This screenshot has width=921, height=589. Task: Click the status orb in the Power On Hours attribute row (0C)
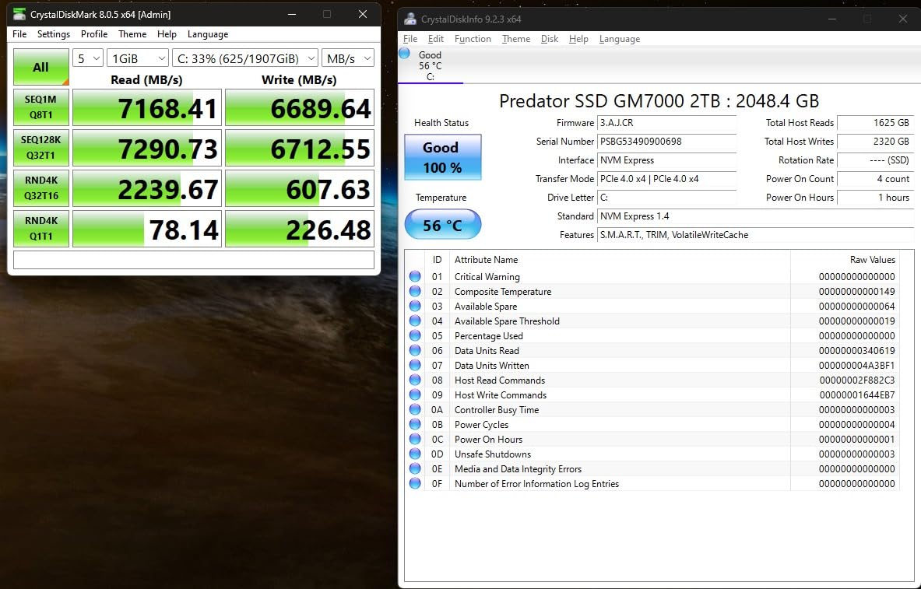coord(415,439)
